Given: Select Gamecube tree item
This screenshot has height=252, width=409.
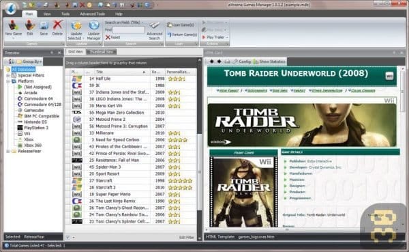Looking at the screenshot, I should (34, 111).
